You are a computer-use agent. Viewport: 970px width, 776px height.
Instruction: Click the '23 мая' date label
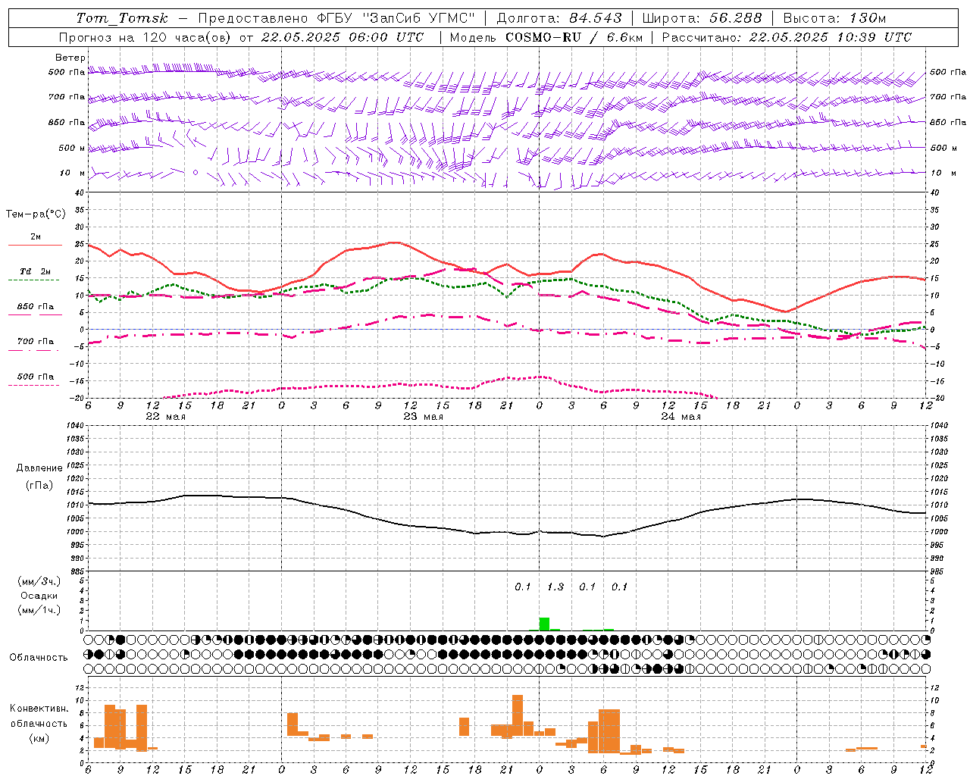[x=423, y=417]
